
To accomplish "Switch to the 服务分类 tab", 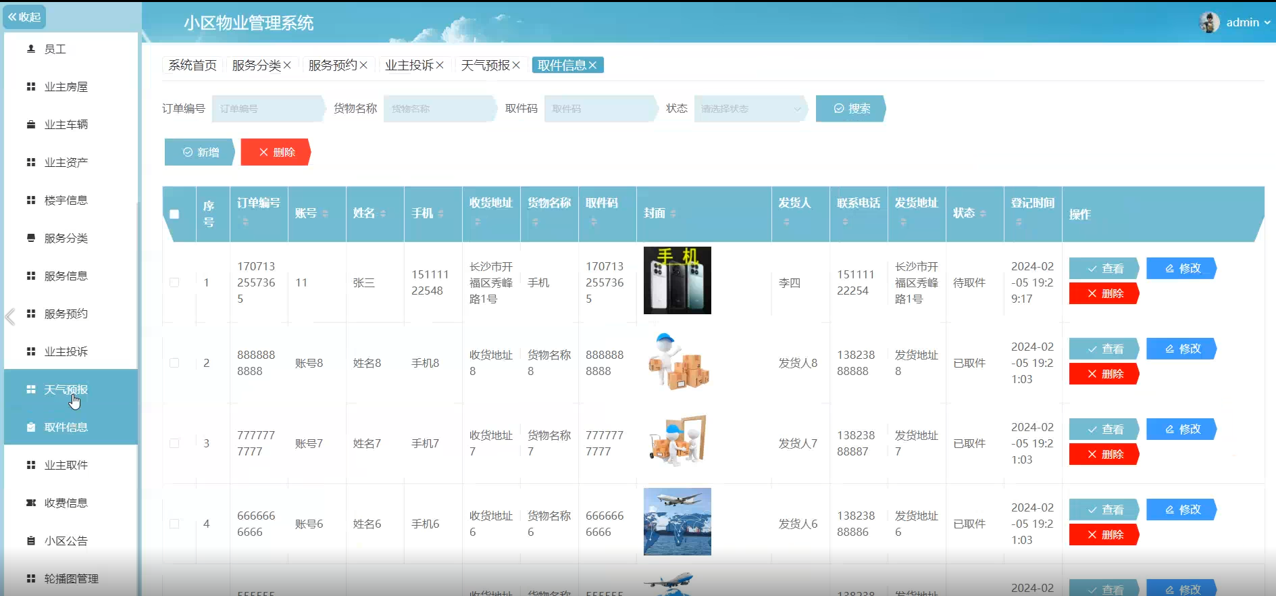I will click(256, 66).
